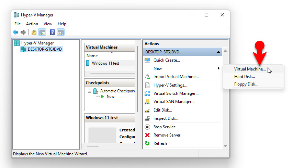Click Stop Service action
The height and width of the screenshot is (168, 293).
165,127
